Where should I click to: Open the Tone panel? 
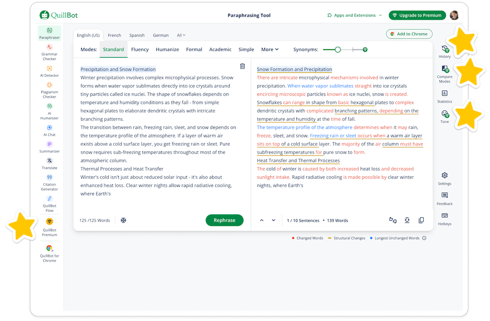[445, 117]
